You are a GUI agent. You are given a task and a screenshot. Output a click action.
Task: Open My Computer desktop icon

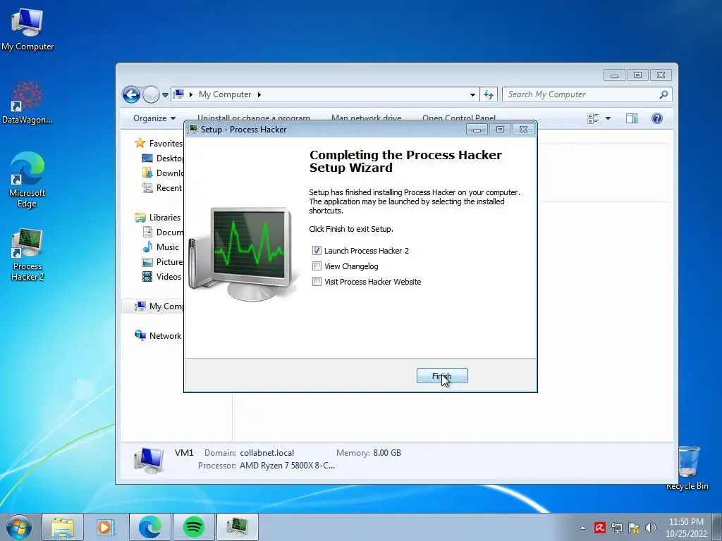coord(27,30)
